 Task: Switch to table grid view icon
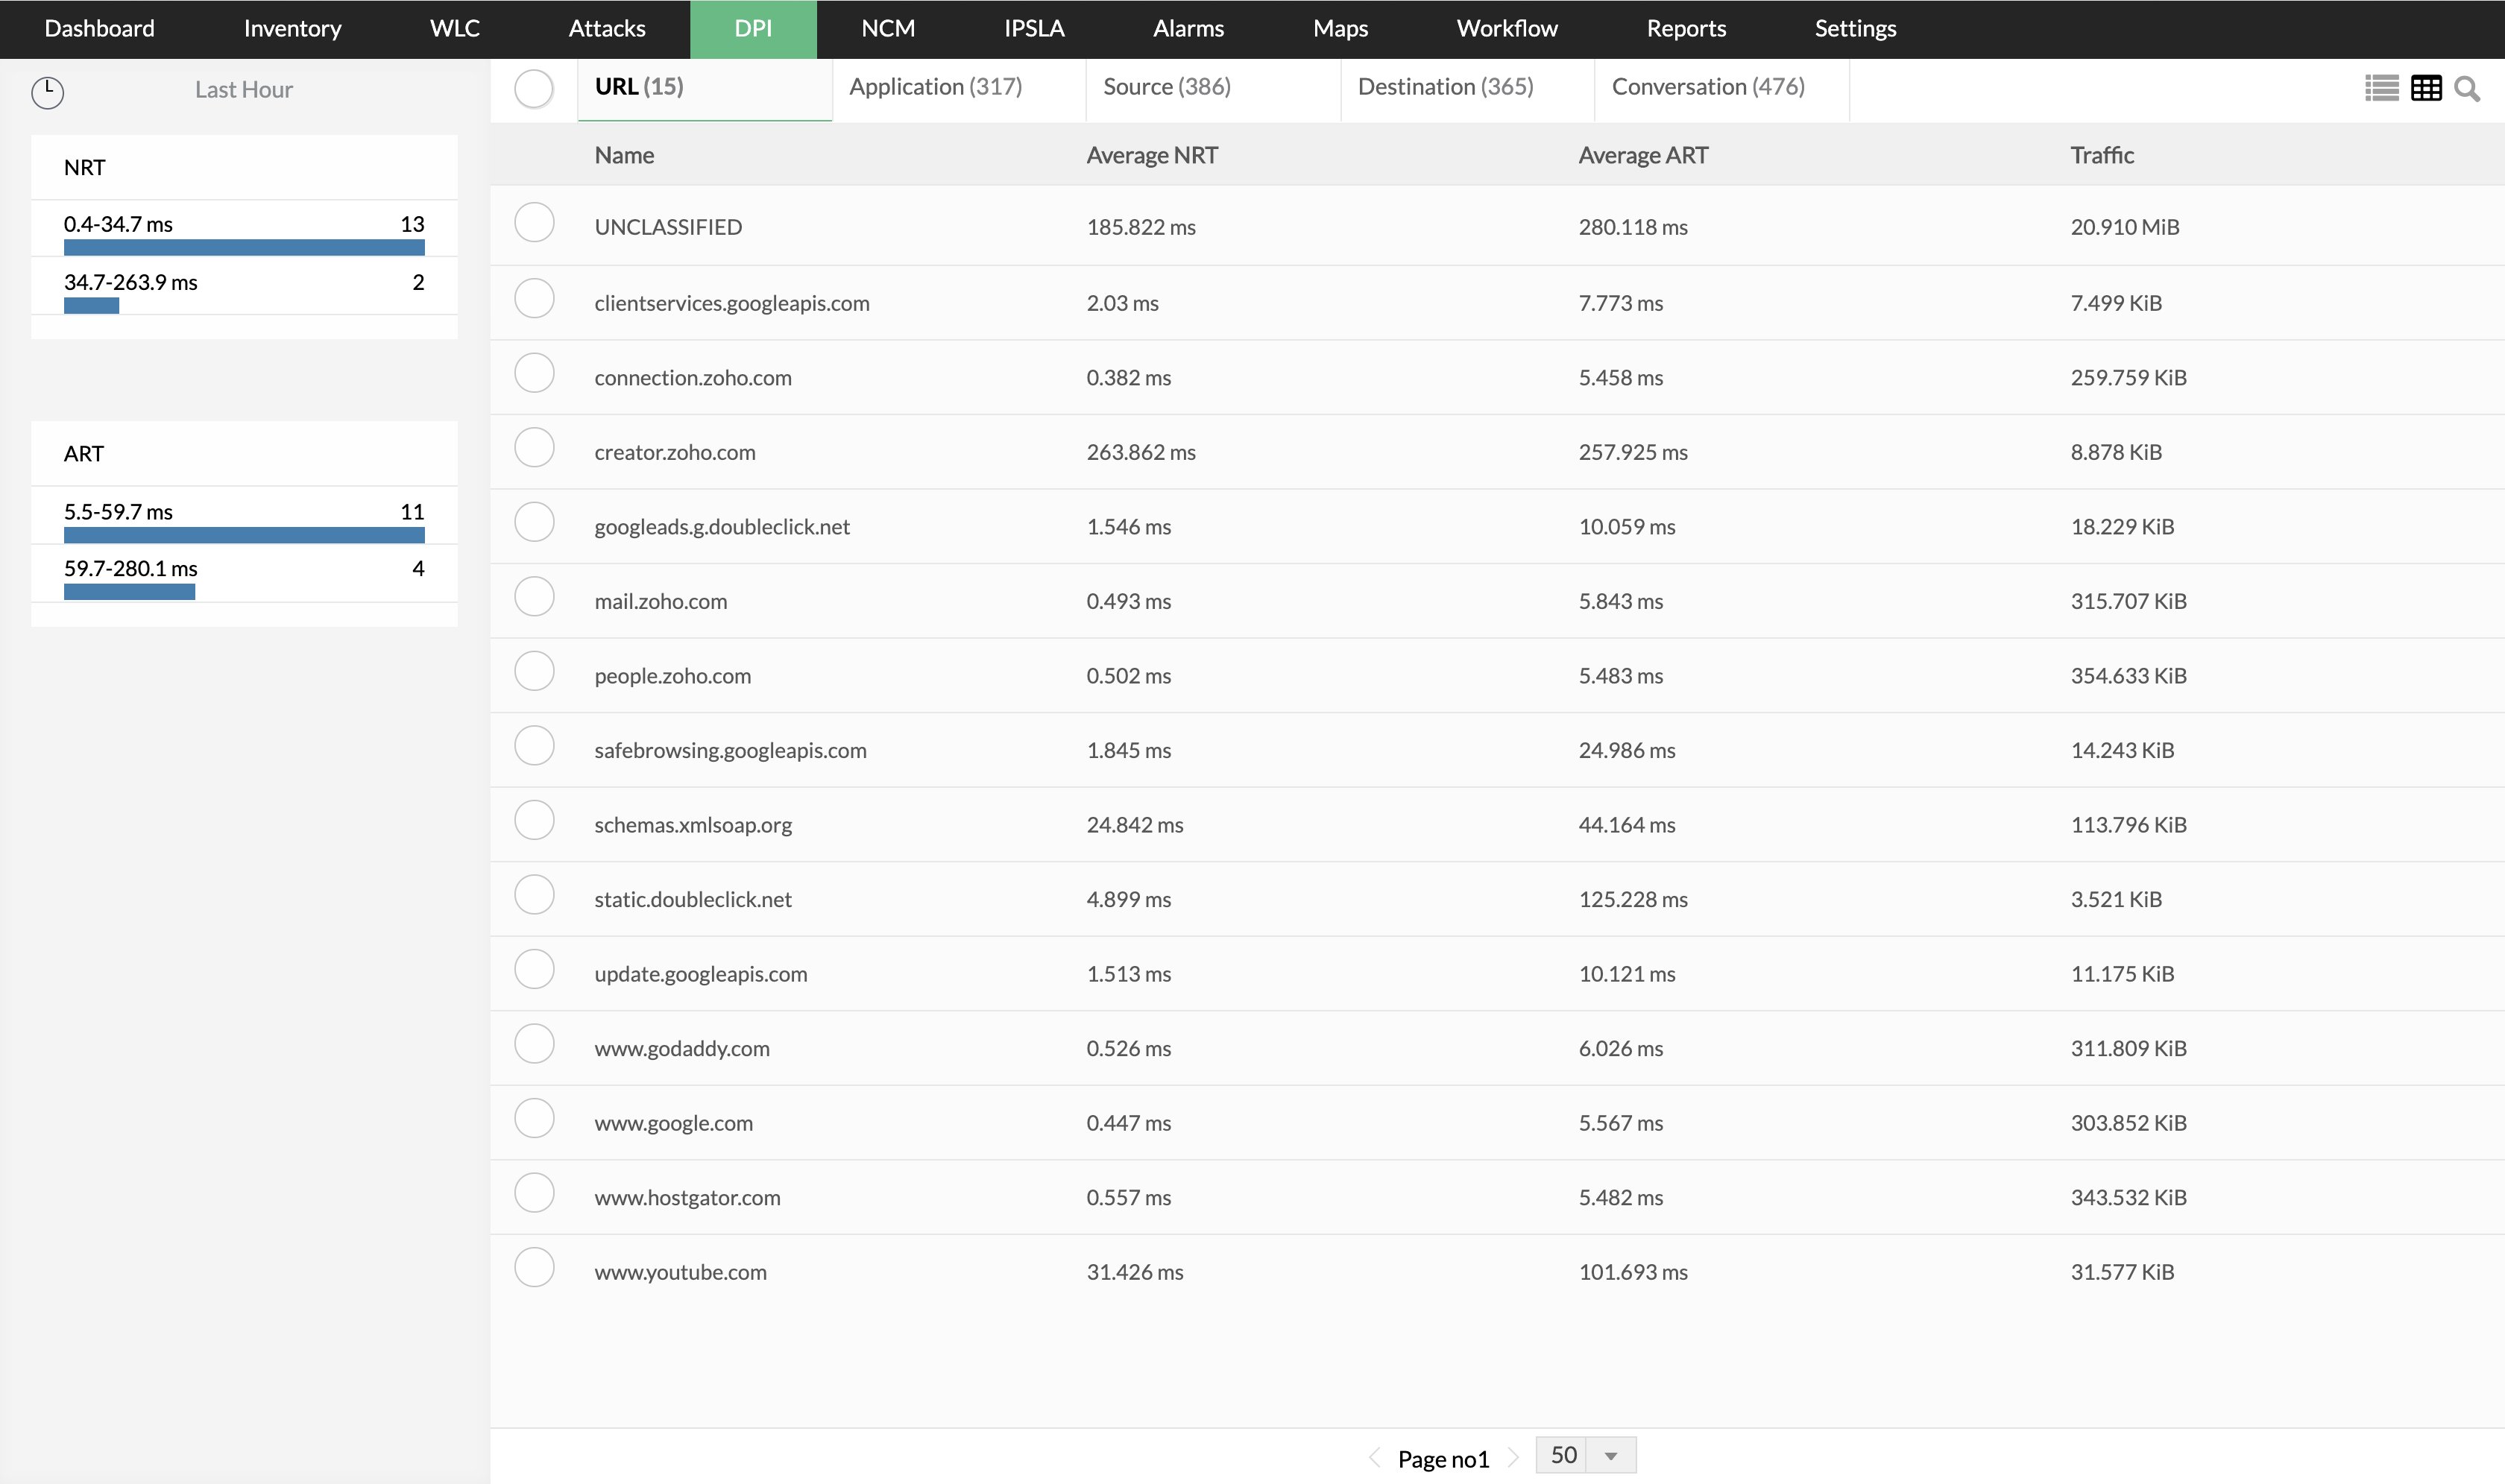tap(2426, 88)
